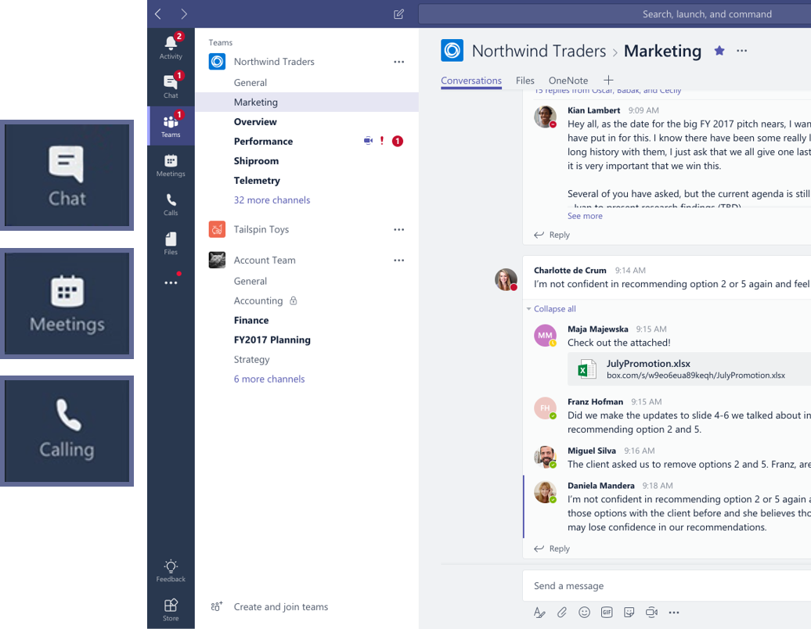Open the FY2017 Planning channel
This screenshot has height=629, width=811.
[x=272, y=340]
